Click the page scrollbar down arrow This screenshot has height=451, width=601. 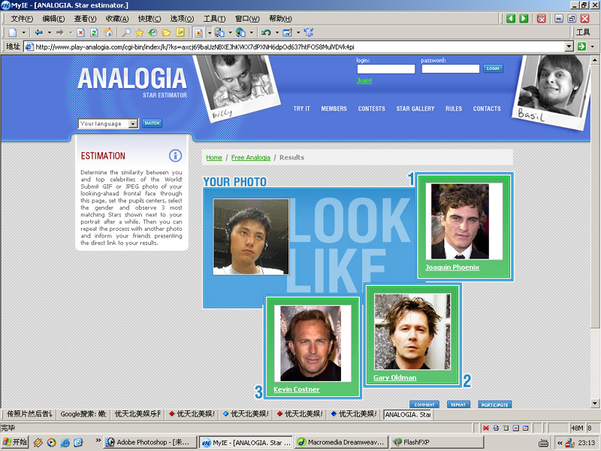pyautogui.click(x=595, y=403)
